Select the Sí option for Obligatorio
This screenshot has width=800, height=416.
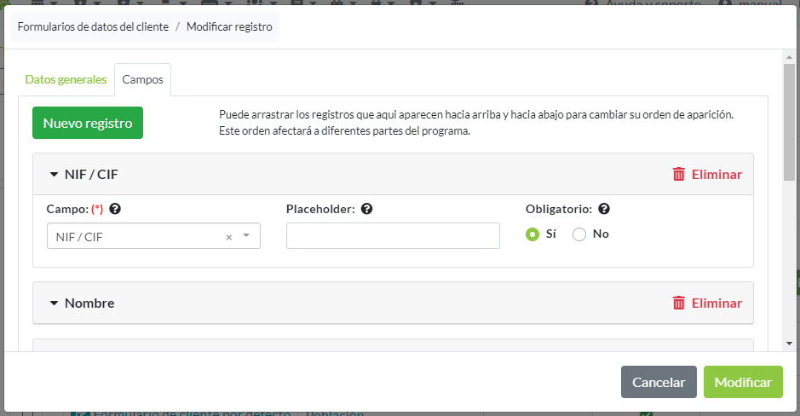tap(532, 234)
